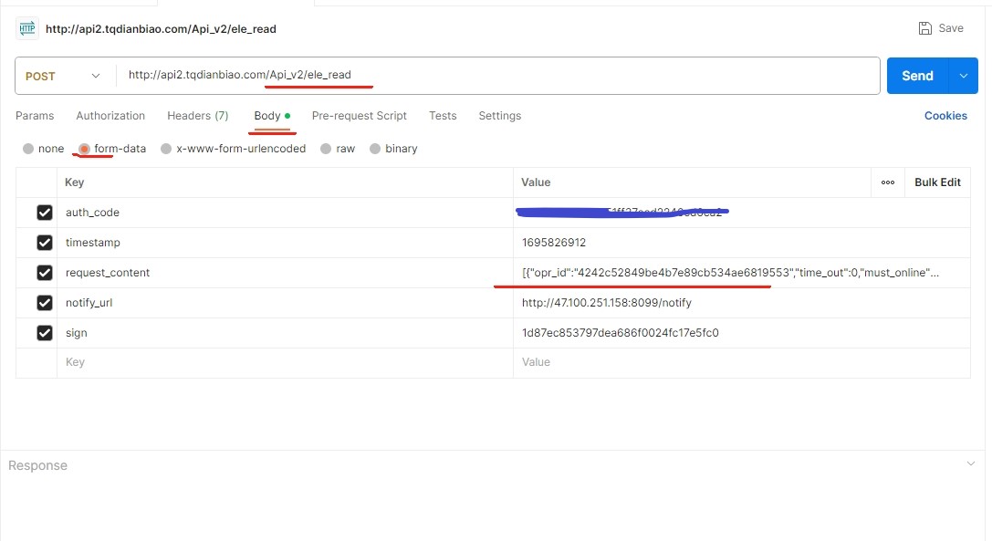The height and width of the screenshot is (541, 992).
Task: Click the notify_url key cell
Action: pyautogui.click(x=285, y=303)
